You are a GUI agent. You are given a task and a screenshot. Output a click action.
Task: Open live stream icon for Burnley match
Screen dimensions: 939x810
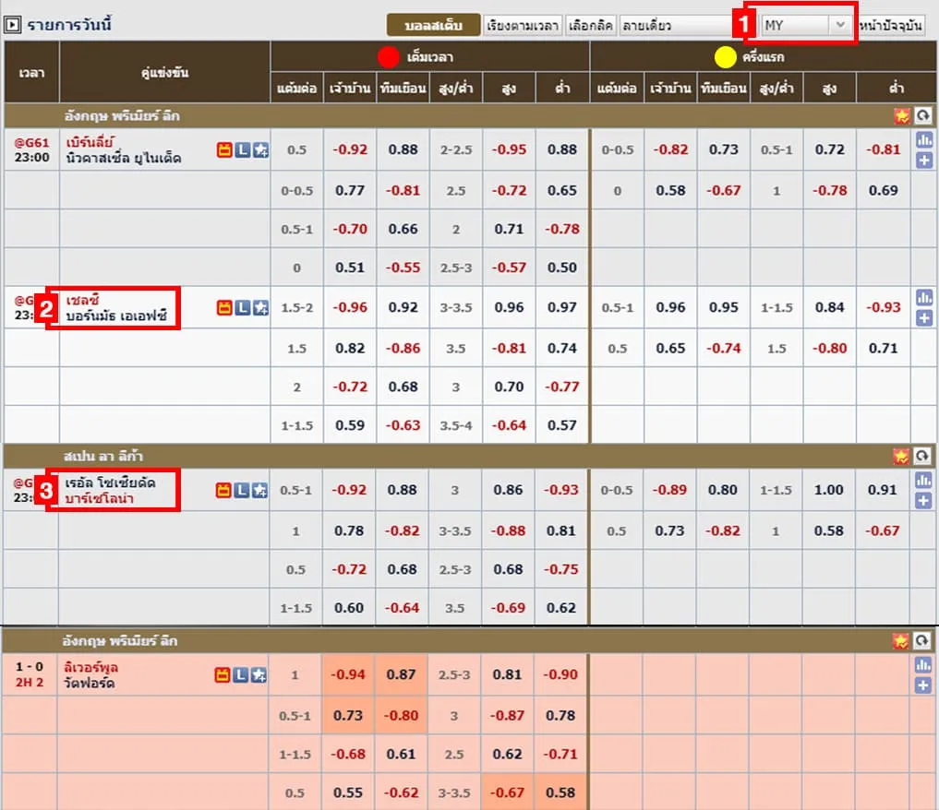[x=224, y=150]
